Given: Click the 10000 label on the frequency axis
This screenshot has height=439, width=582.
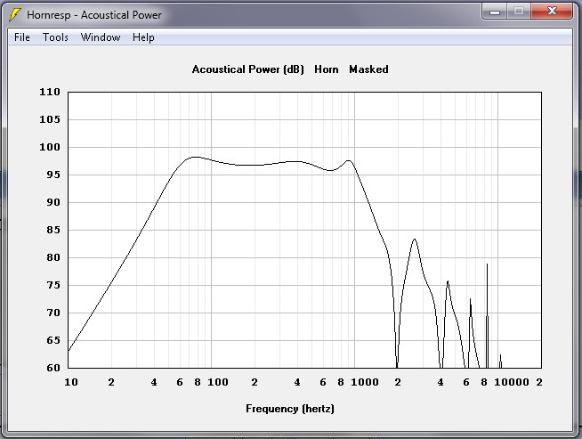Looking at the screenshot, I should click(x=511, y=382).
